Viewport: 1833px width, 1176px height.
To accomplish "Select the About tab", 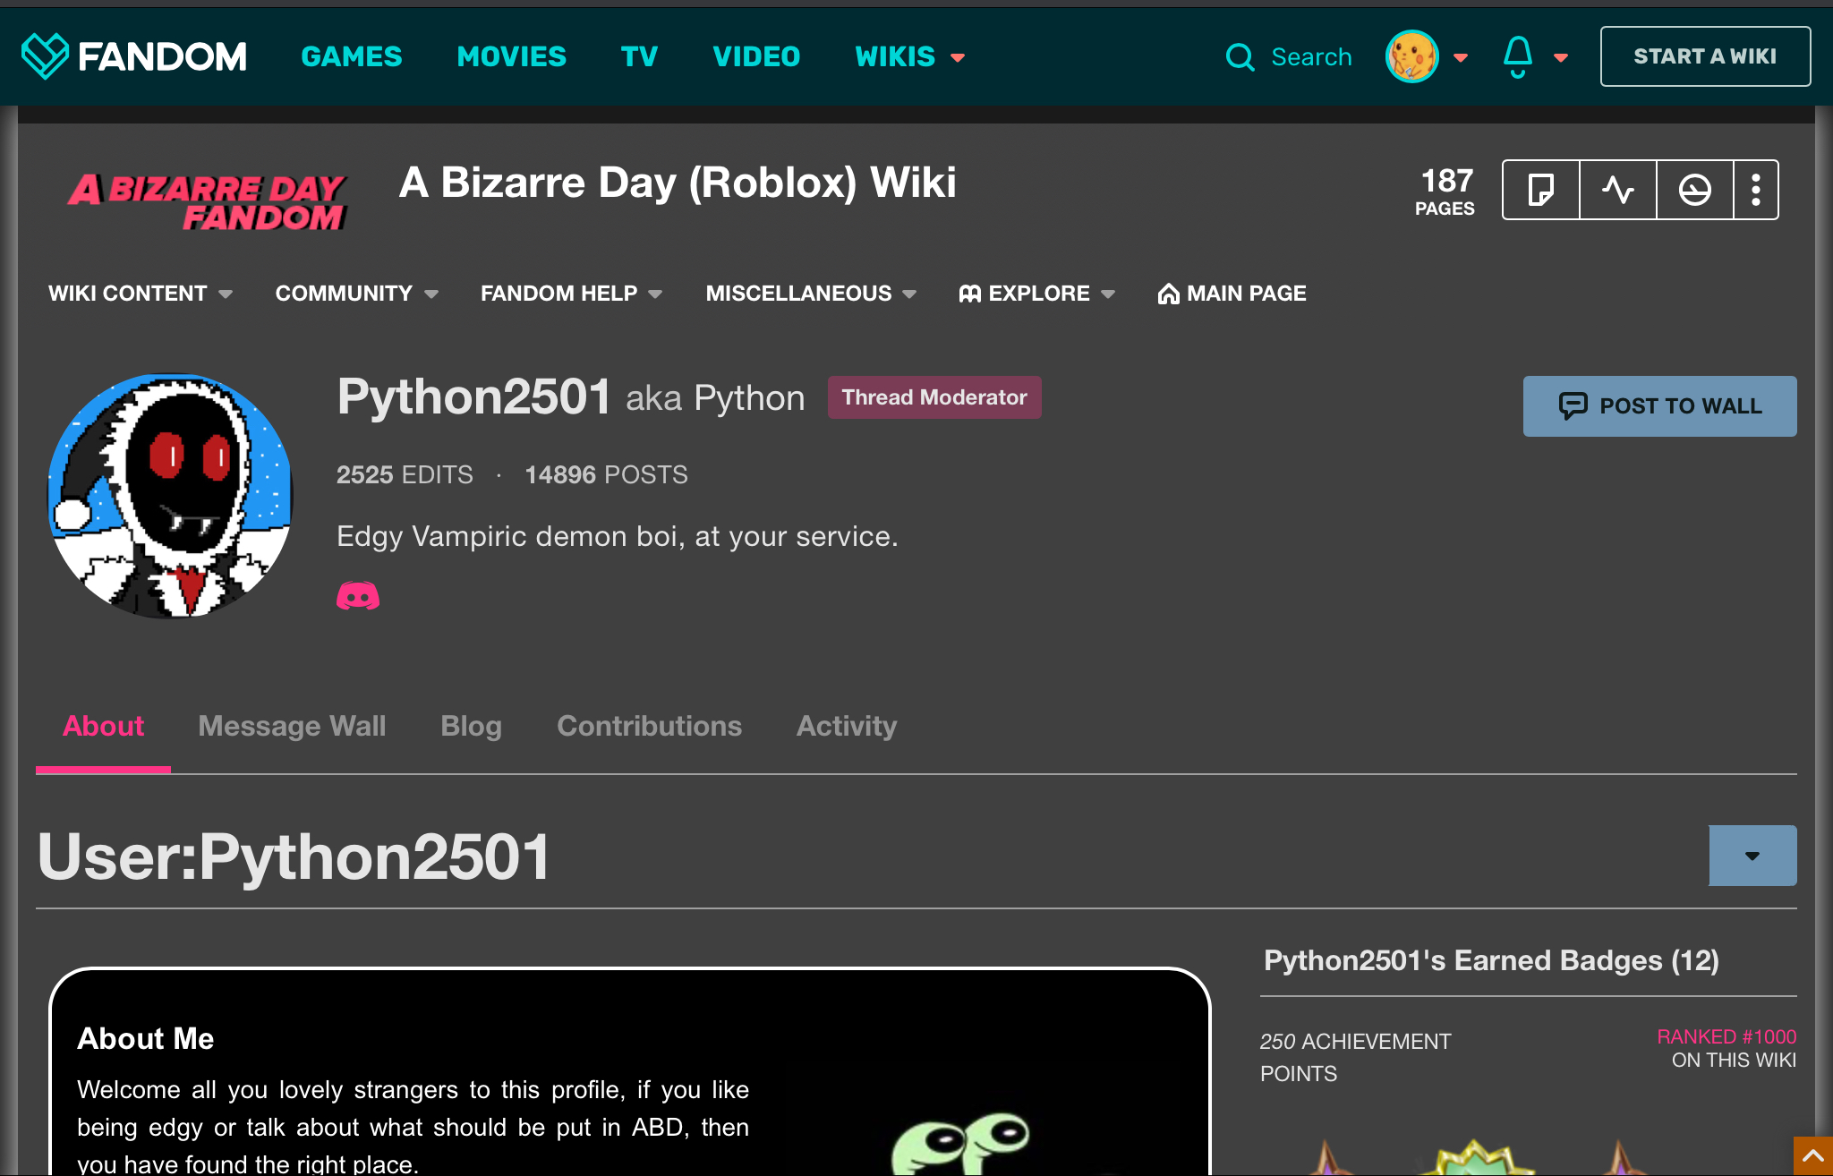I will tap(103, 726).
